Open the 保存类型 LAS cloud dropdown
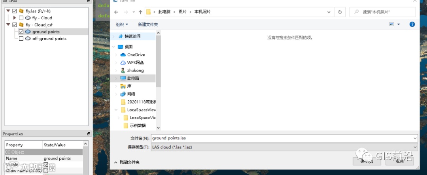 coord(284,147)
